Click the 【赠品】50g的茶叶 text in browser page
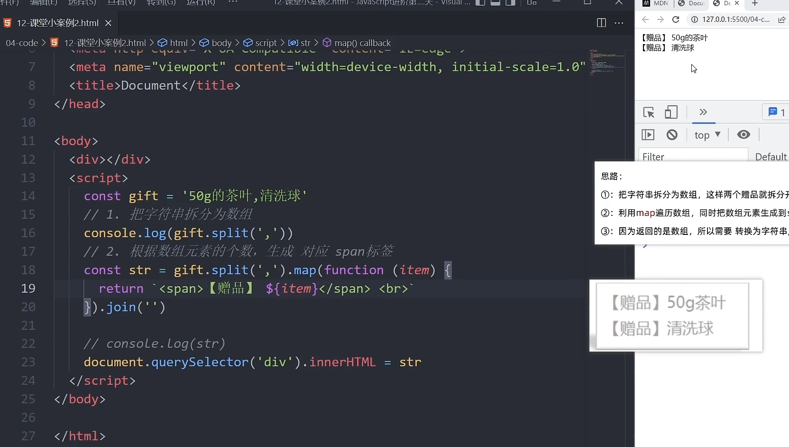The width and height of the screenshot is (789, 447). (674, 38)
